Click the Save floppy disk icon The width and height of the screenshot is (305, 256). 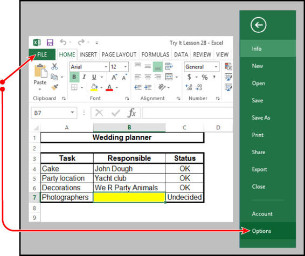click(50, 43)
